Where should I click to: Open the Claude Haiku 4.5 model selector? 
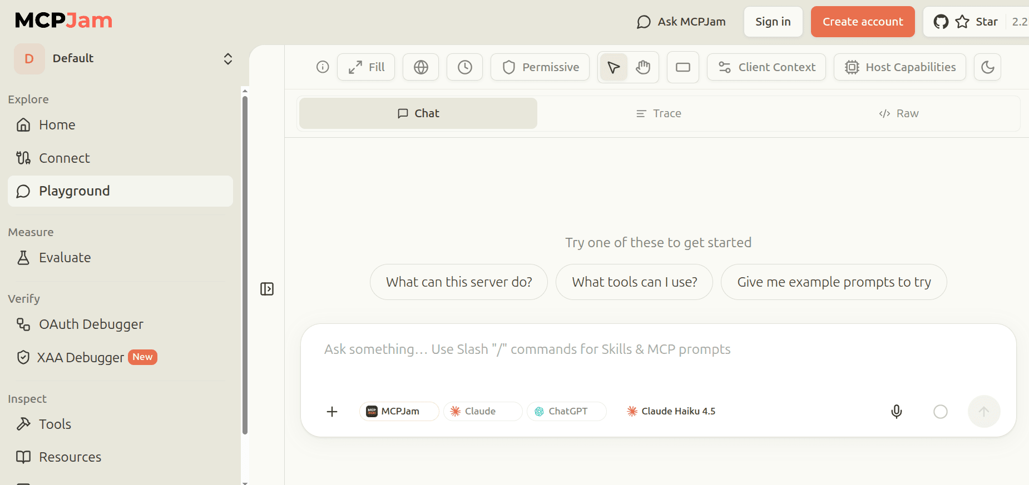pyautogui.click(x=671, y=412)
